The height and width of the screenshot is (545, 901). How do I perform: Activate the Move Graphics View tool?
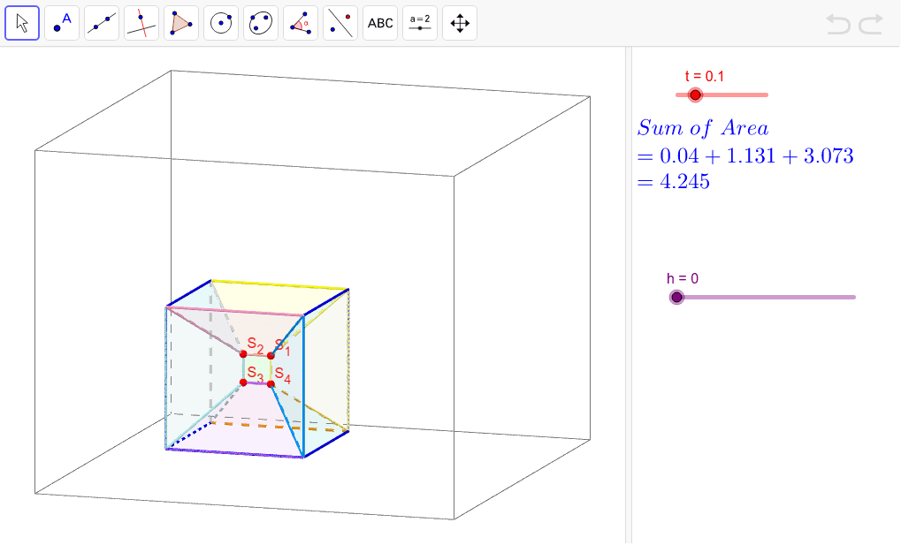tap(459, 23)
